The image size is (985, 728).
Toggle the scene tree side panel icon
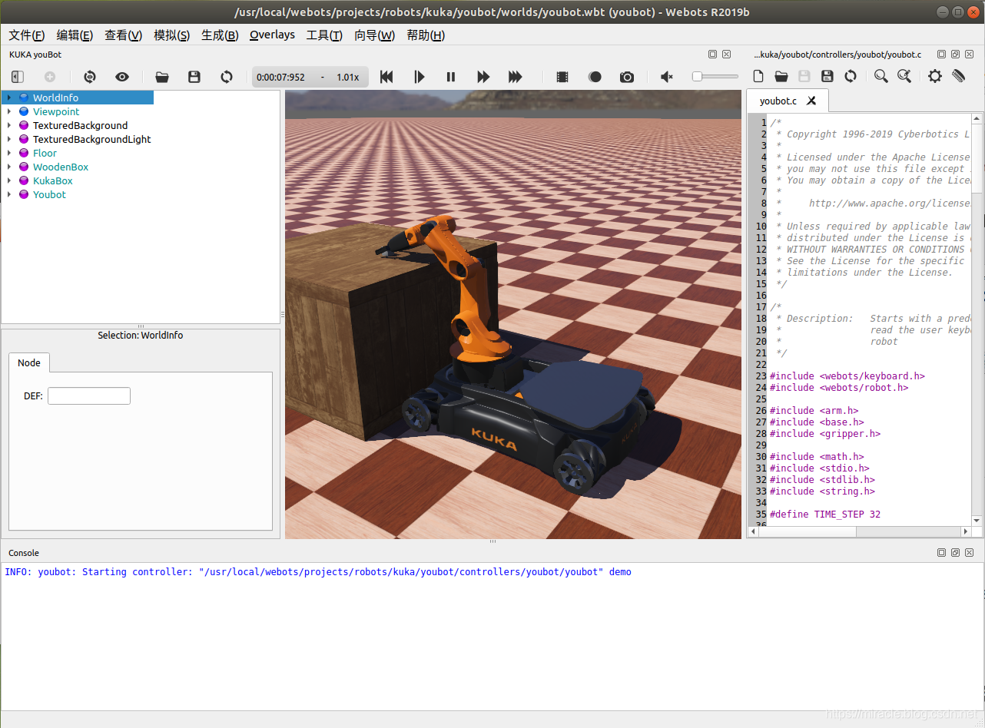(x=18, y=77)
